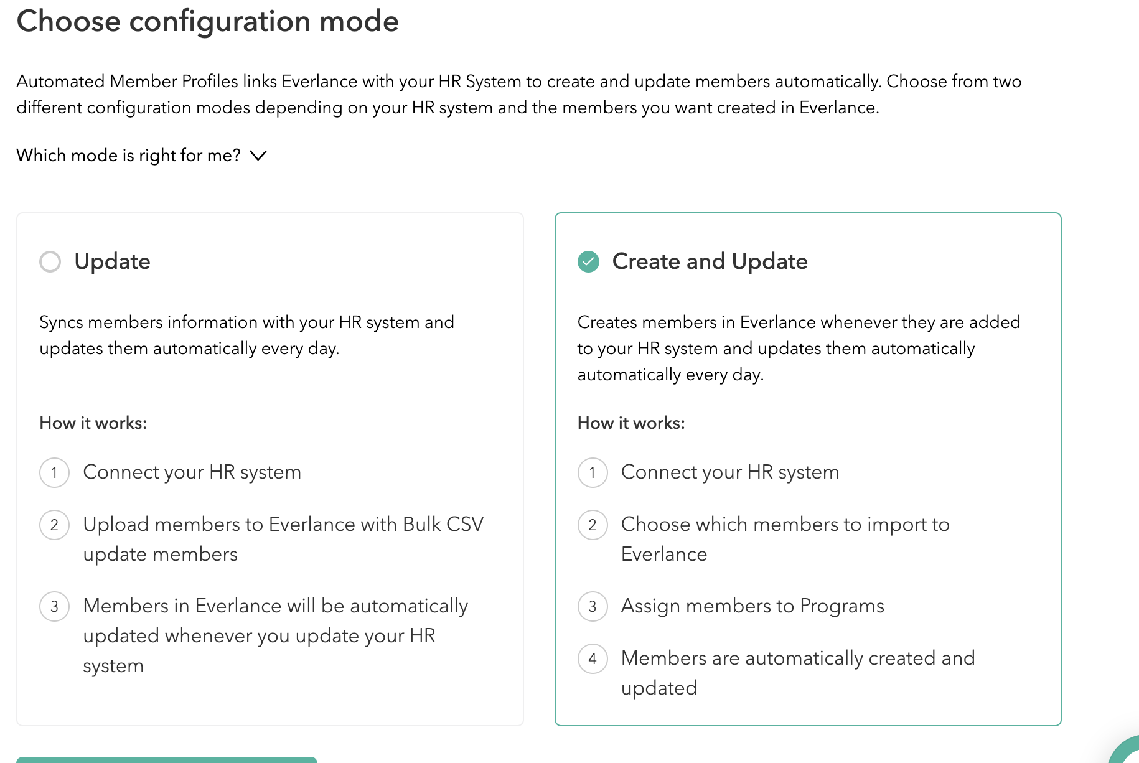The height and width of the screenshot is (763, 1139).
Task: Click step 1 circle in the Update card
Action: pos(54,472)
